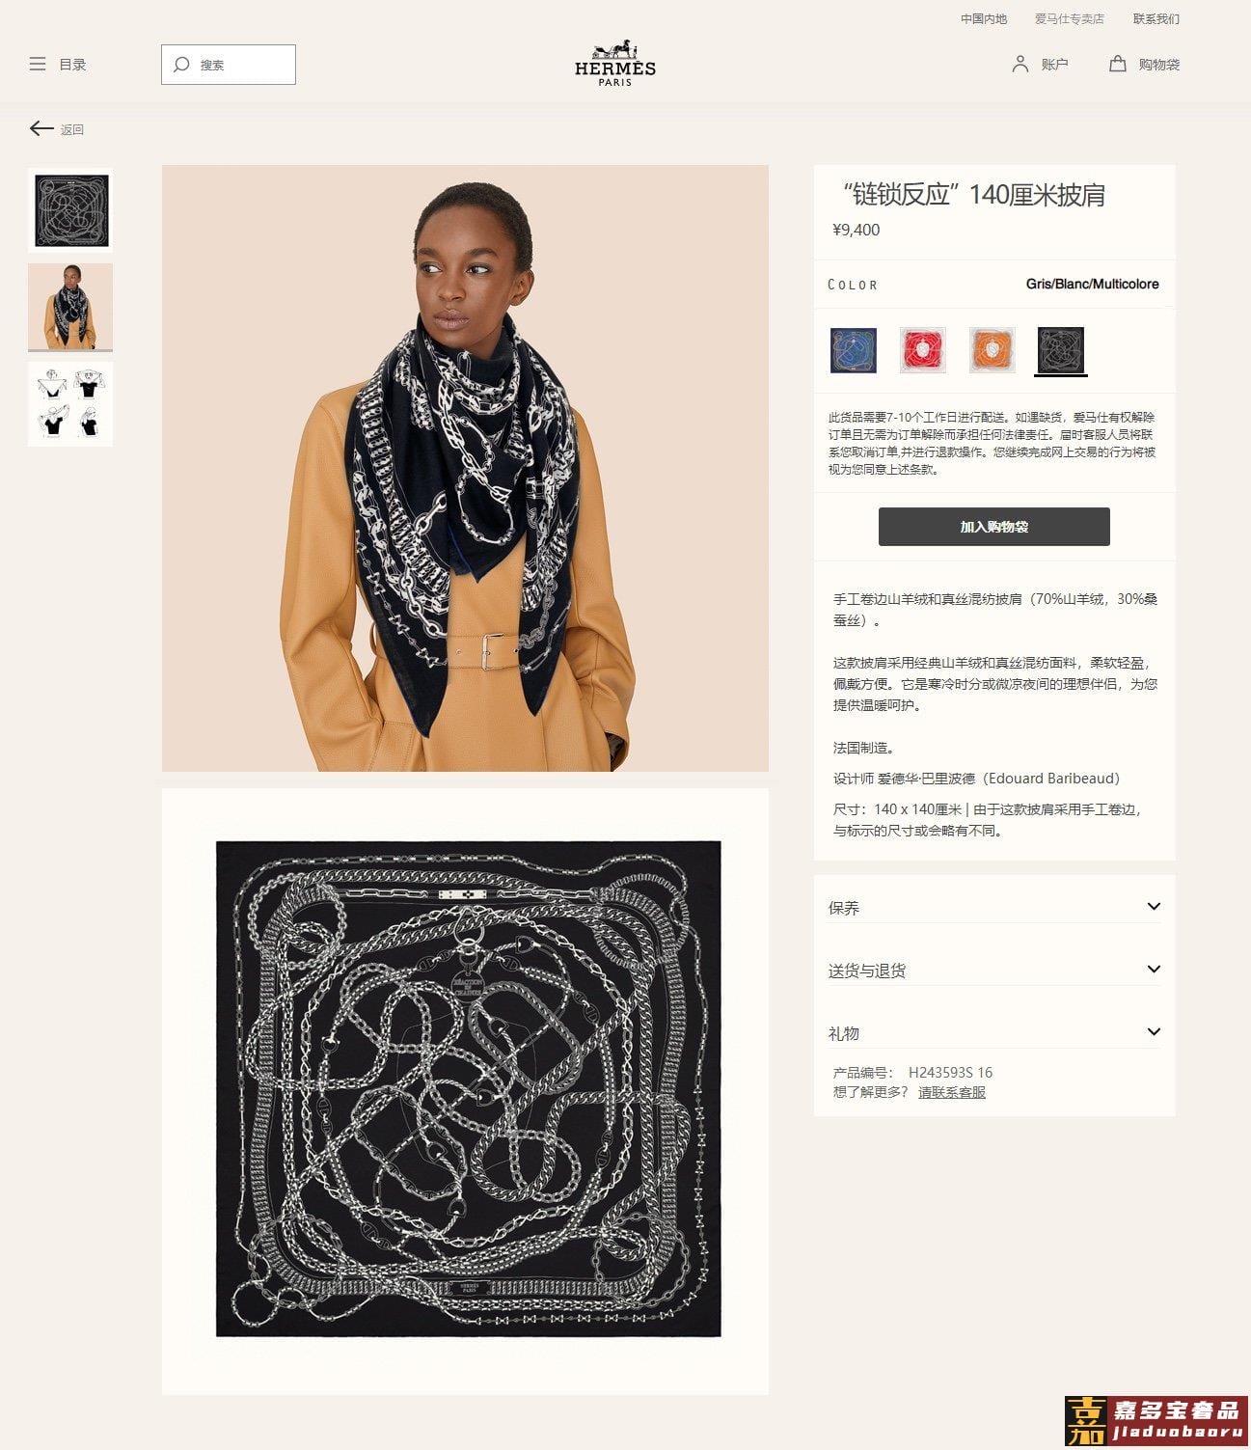1251x1450 pixels.
Task: Select the blue scarf color swatch
Action: pyautogui.click(x=854, y=349)
